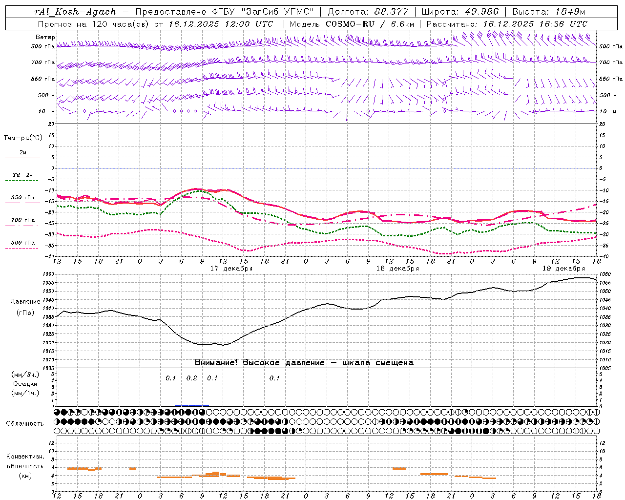Click the Широта: 49.986 value

click(459, 12)
